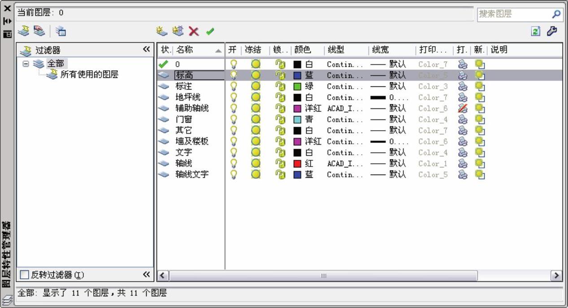
Task: Open the New Group Filter tool
Action: (39, 31)
